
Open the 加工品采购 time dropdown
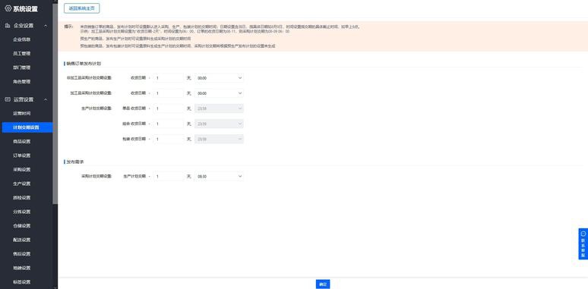tap(219, 93)
